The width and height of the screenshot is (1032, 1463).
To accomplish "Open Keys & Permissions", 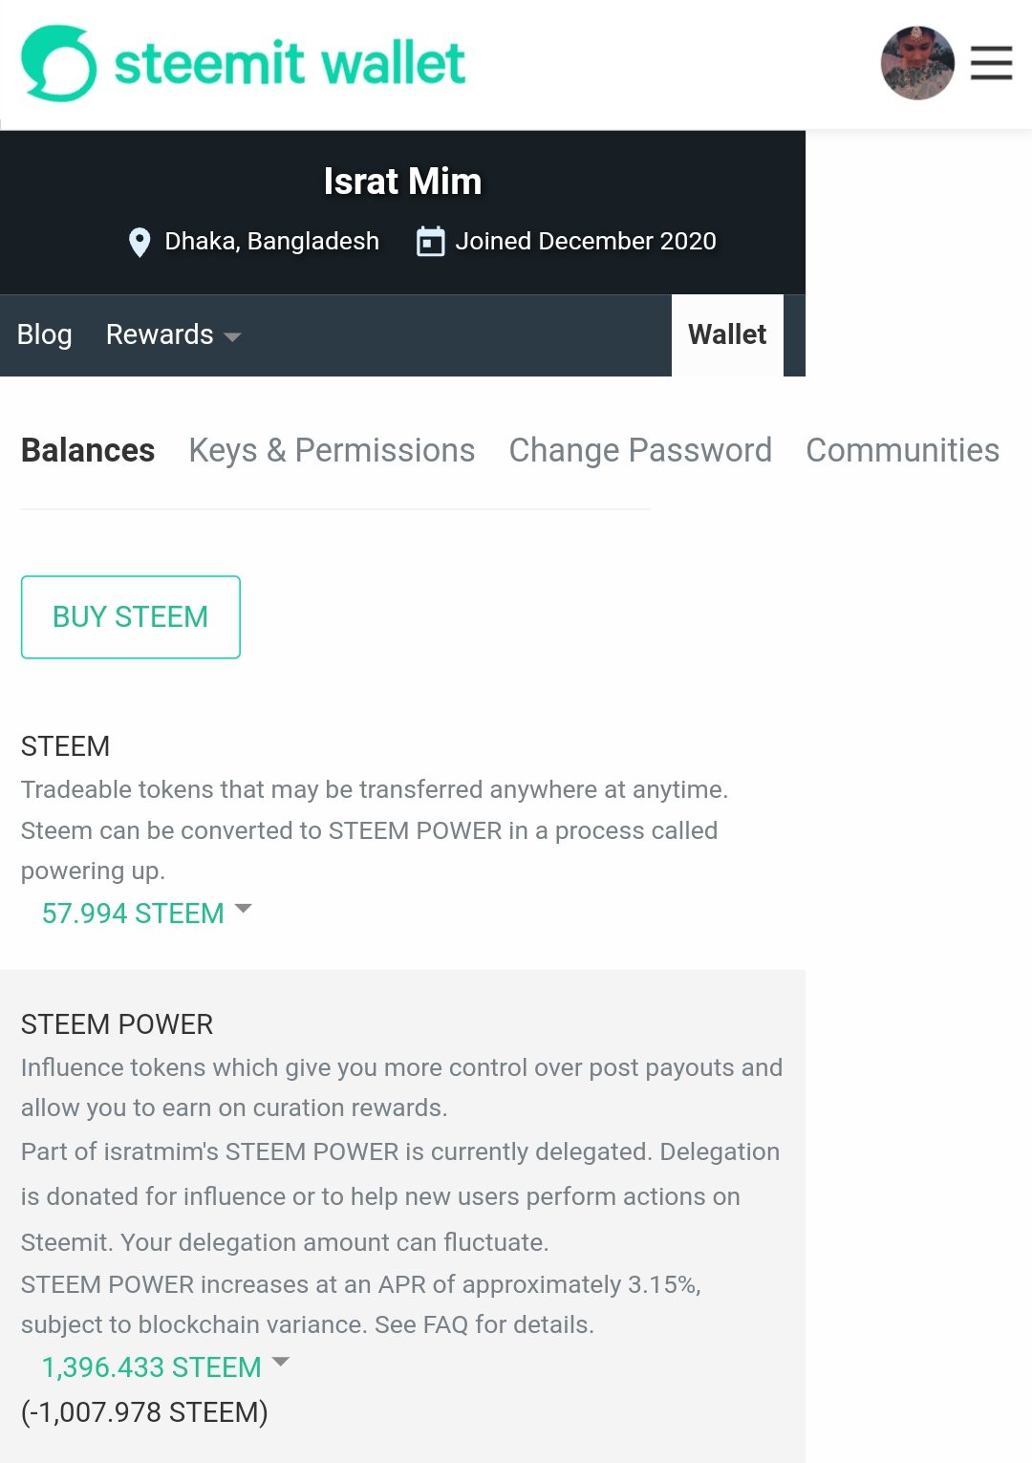I will click(x=332, y=450).
